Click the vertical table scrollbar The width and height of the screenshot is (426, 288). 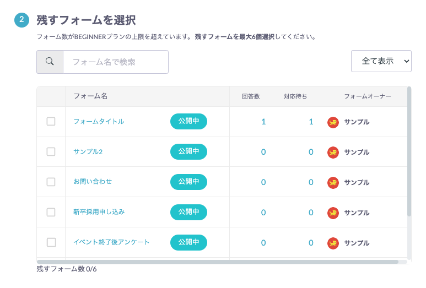click(x=409, y=151)
